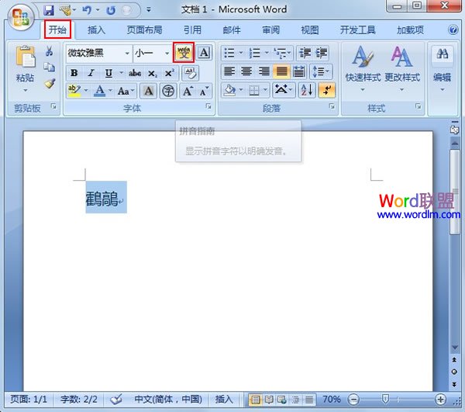Viewport: 465px width, 412px height.
Task: Apply bullet list formatting
Action: pyautogui.click(x=229, y=53)
